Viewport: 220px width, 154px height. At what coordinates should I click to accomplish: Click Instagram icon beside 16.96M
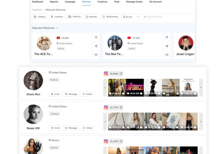(x=106, y=74)
